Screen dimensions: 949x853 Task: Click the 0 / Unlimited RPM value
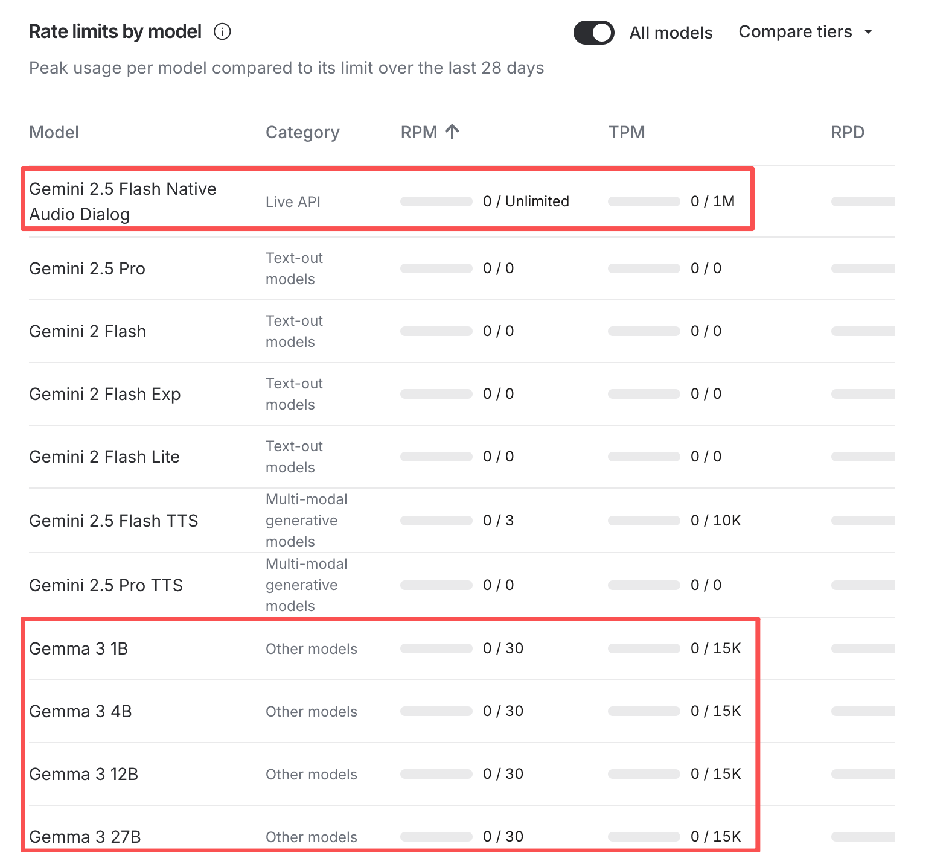[526, 201]
